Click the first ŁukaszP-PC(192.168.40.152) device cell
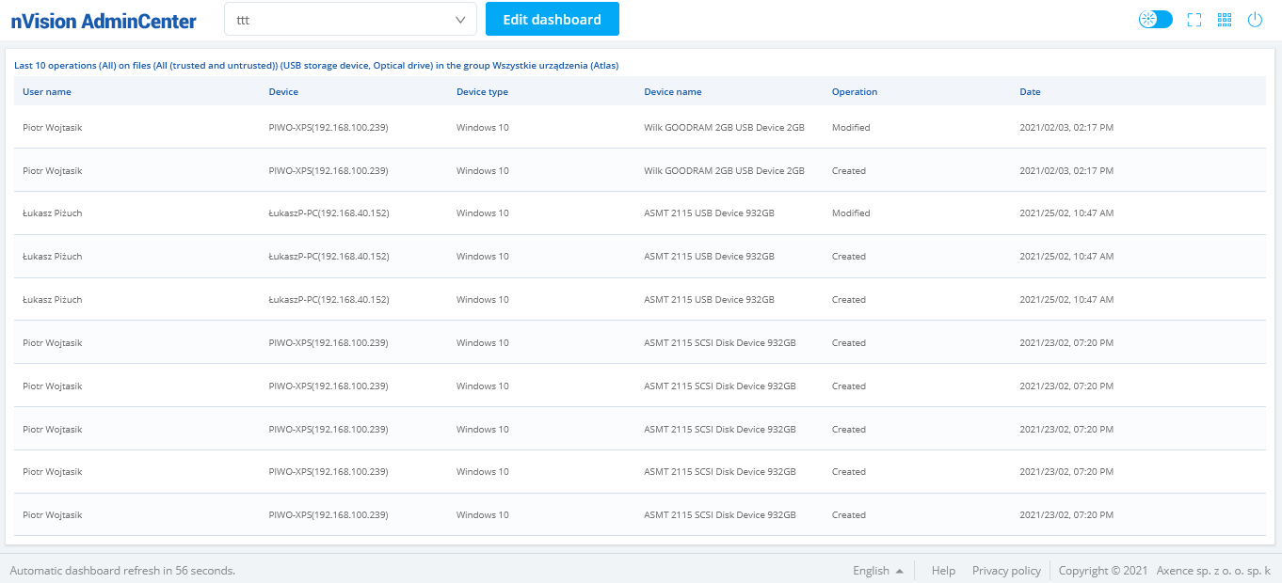The image size is (1282, 583). click(x=329, y=213)
